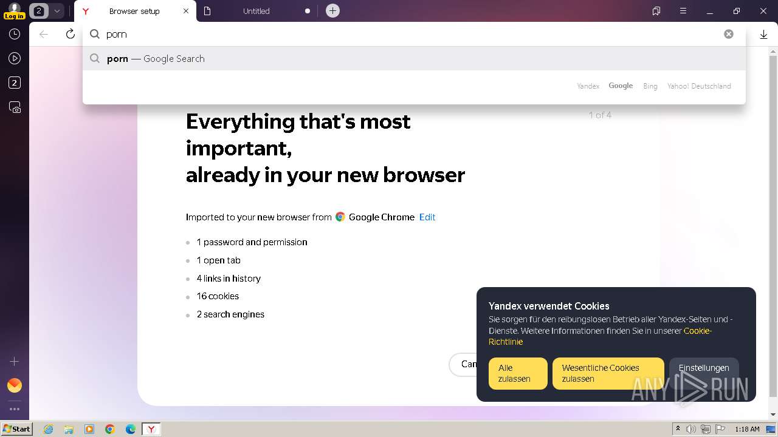Viewport: 778px width, 437px height.
Task: Open media player from taskbar
Action: [x=89, y=429]
